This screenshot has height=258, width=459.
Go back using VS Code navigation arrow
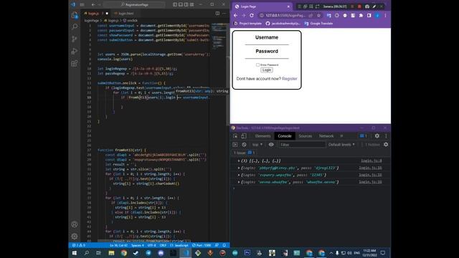click(93, 4)
